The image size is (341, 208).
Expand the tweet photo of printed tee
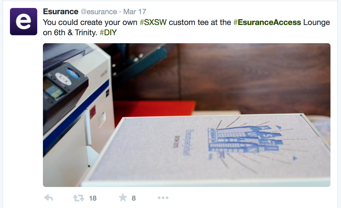(187, 115)
